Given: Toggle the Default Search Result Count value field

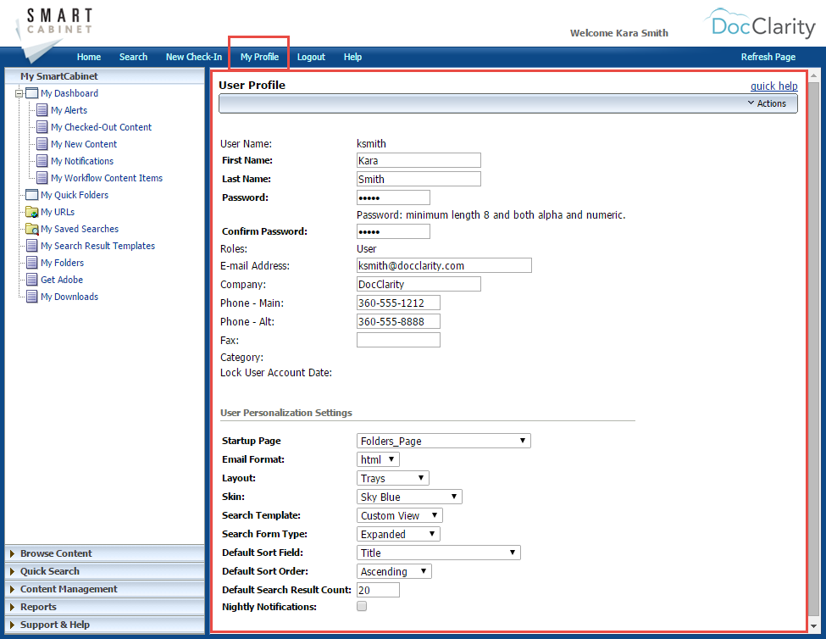Looking at the screenshot, I should (x=378, y=589).
